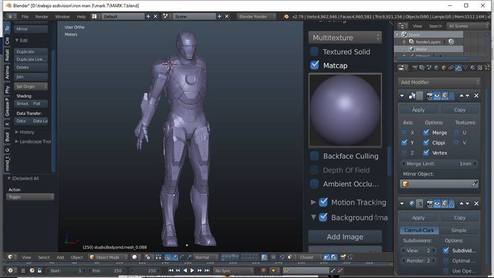
Task: Open the All Scenes outliner filter dropdown
Action: click(467, 26)
